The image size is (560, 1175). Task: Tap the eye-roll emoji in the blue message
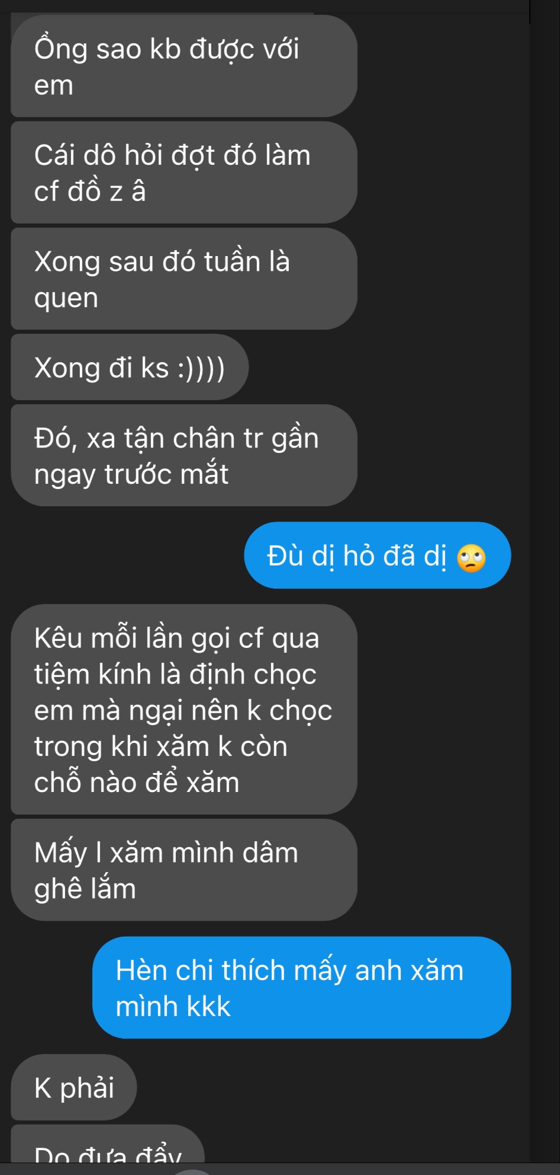pyautogui.click(x=471, y=558)
